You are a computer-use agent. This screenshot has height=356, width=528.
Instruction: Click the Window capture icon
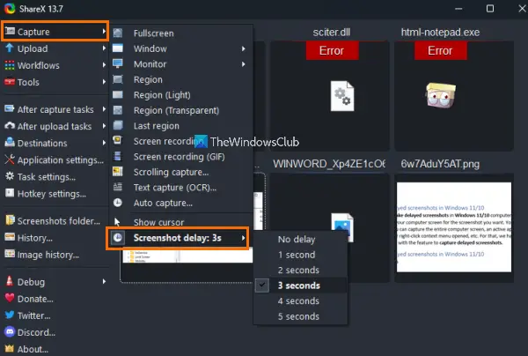click(118, 48)
